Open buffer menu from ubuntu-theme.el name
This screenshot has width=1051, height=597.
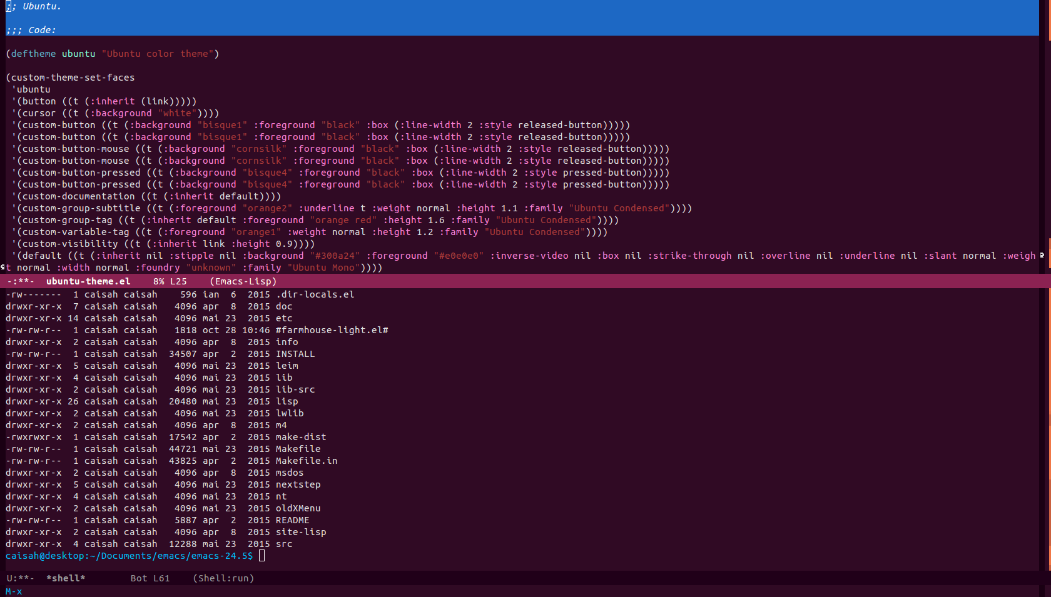tap(88, 281)
